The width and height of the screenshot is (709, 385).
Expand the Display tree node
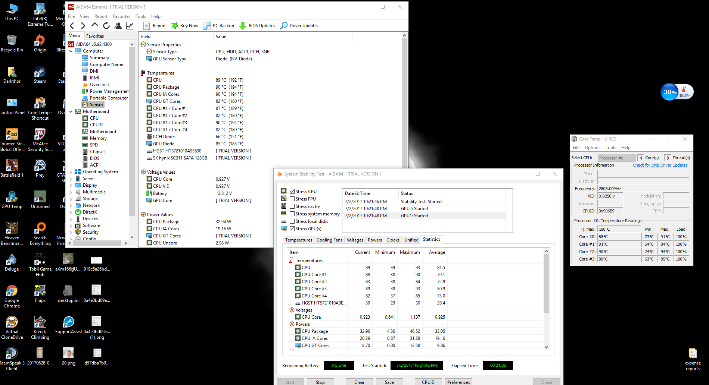point(71,185)
